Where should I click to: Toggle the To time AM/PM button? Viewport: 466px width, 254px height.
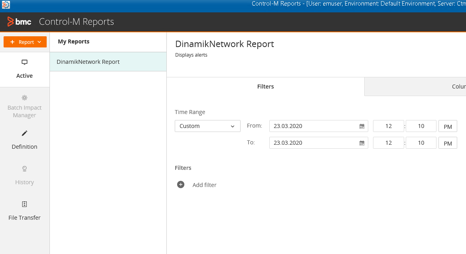(448, 143)
